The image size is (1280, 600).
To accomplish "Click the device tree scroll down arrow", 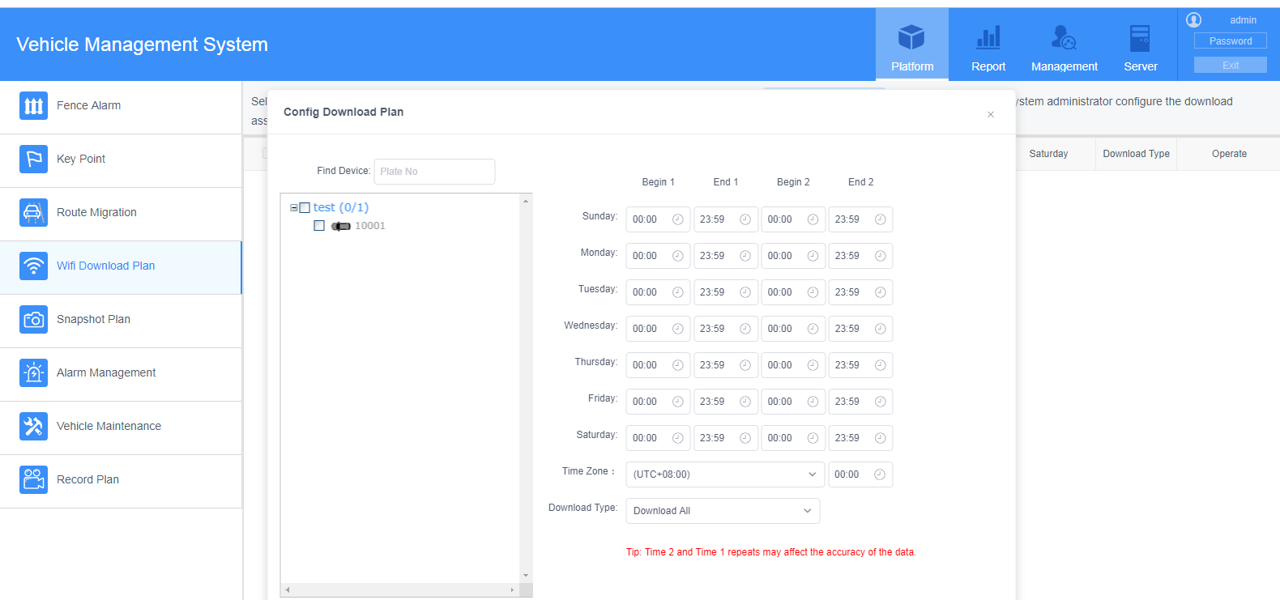I will (x=526, y=576).
